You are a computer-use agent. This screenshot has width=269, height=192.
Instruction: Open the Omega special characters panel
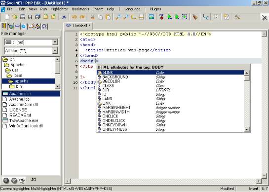[x=44, y=26]
